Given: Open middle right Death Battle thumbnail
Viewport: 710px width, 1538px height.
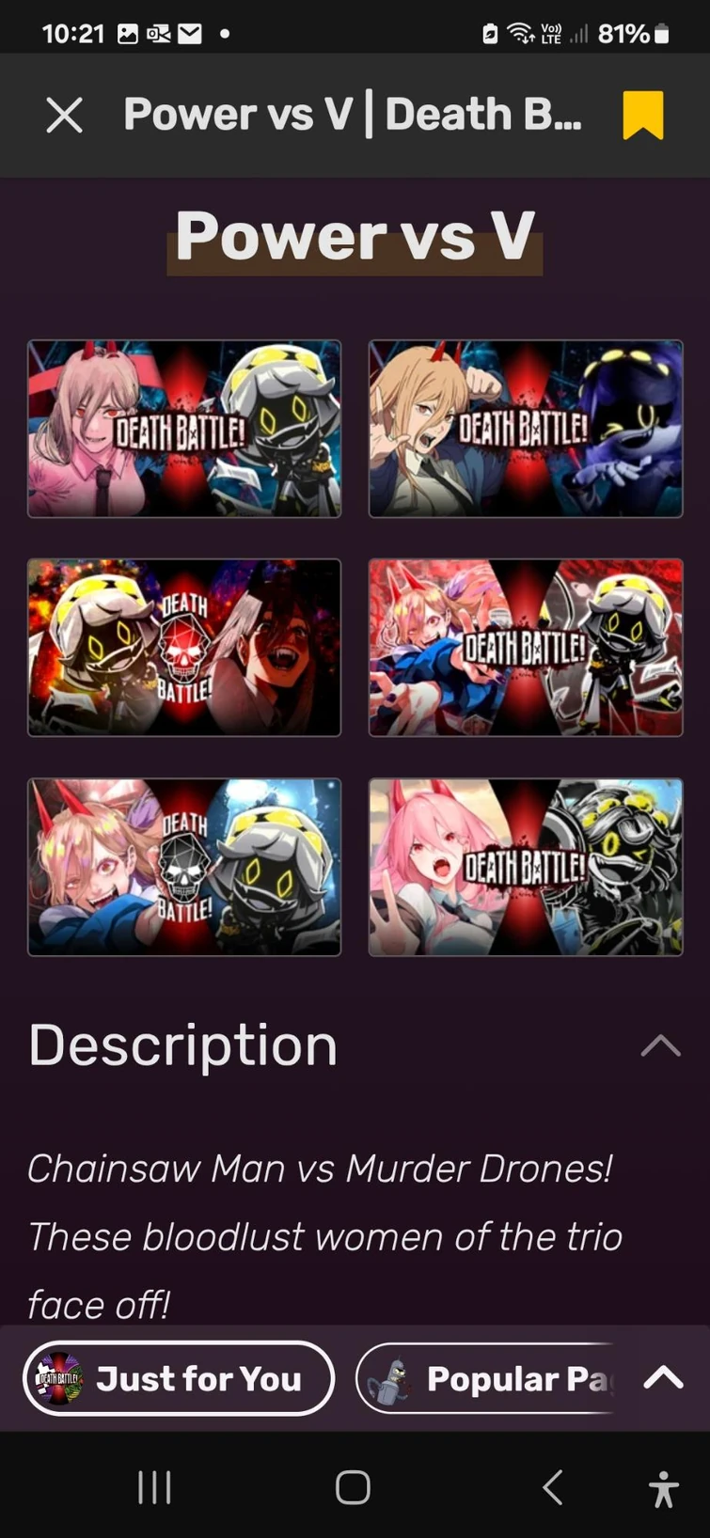Looking at the screenshot, I should point(526,648).
